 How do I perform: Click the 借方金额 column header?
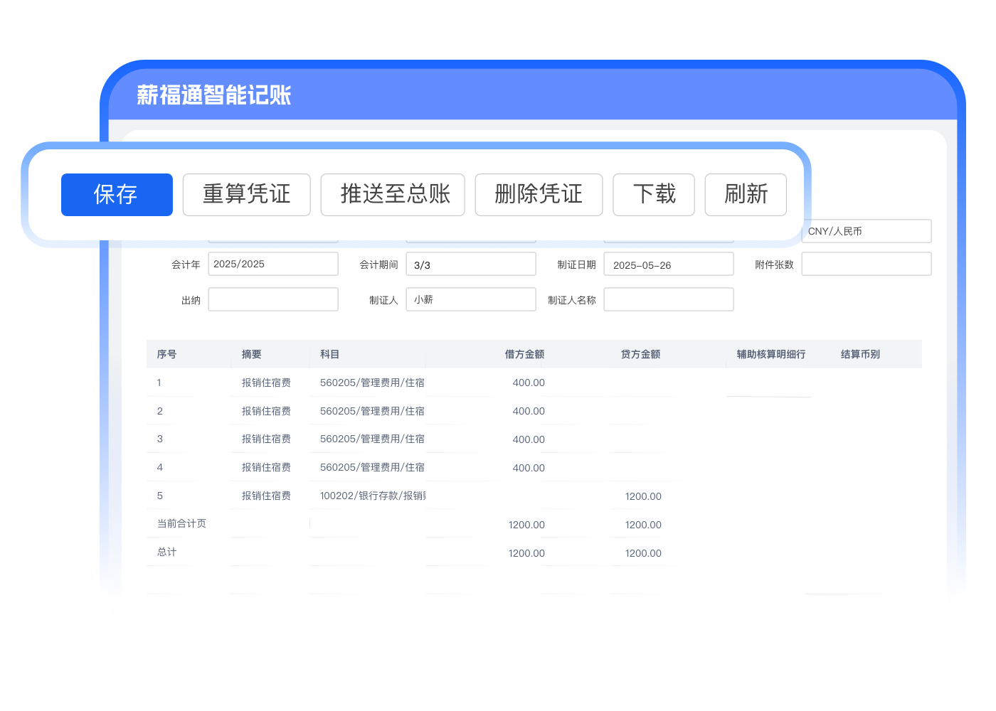[x=524, y=354]
